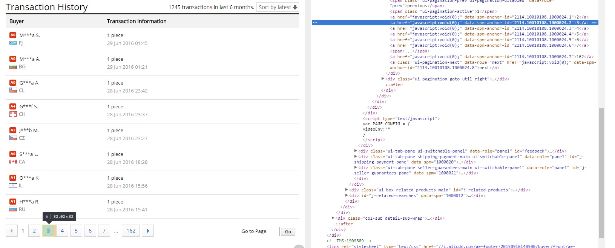This screenshot has width=615, height=248.
Task: Jump to last page 162
Action: [x=131, y=231]
